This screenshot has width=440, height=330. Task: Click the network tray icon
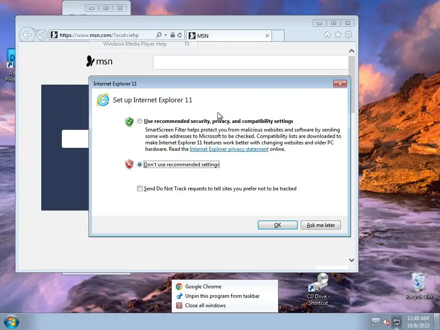click(x=397, y=322)
